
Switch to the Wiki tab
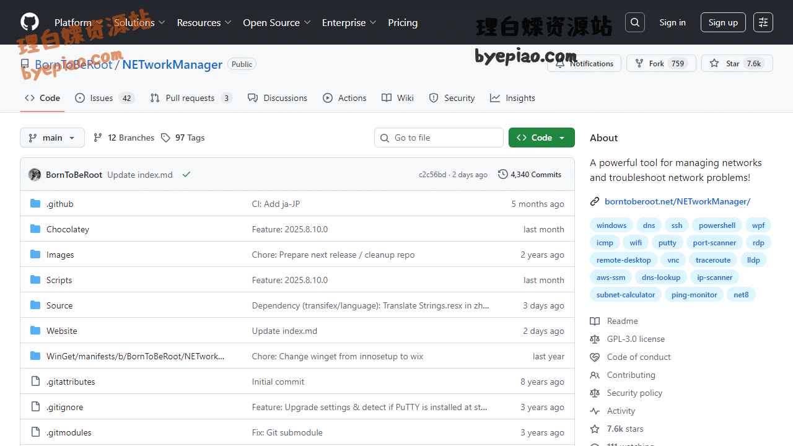398,98
